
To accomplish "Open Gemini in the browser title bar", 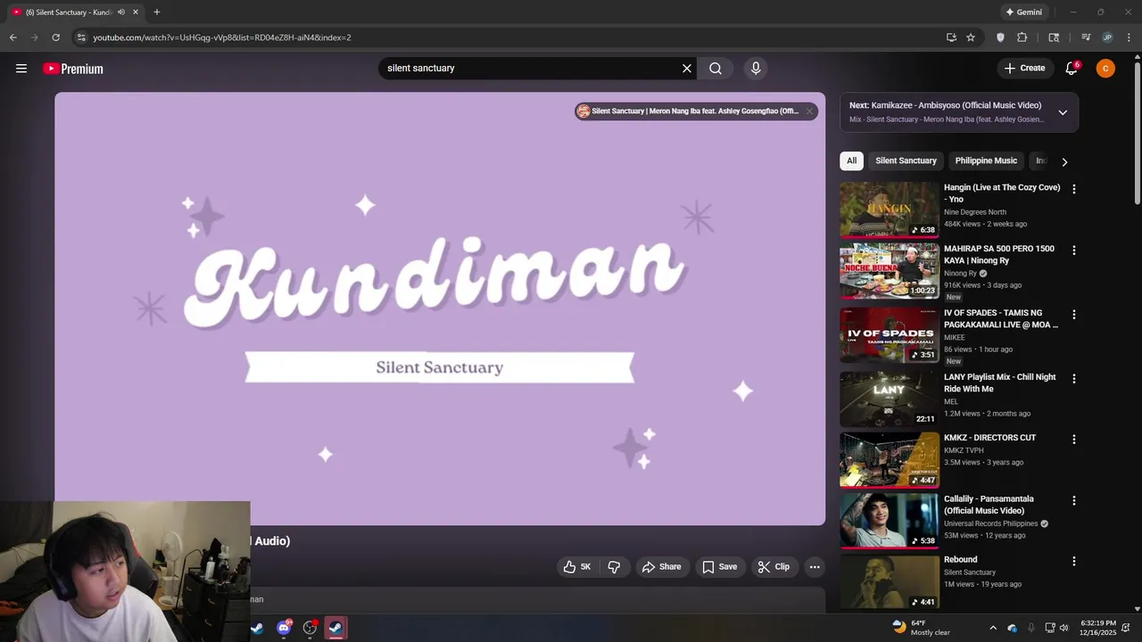I will (x=1023, y=12).
